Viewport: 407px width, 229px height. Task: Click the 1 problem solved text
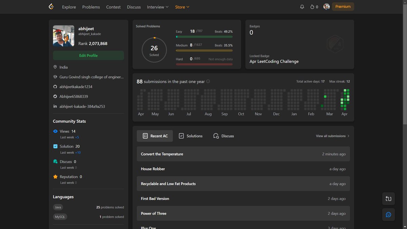coord(112,217)
